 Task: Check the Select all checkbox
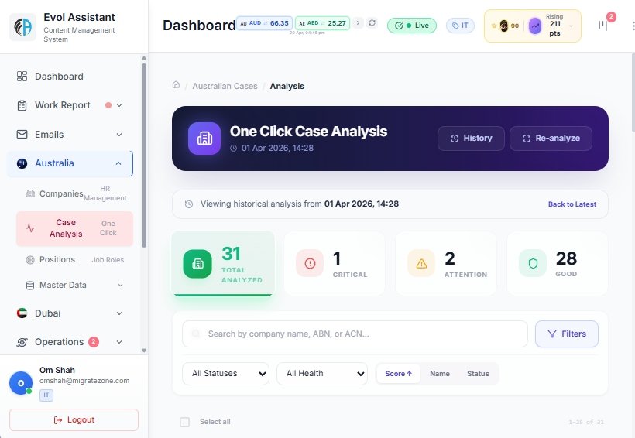pyautogui.click(x=184, y=422)
